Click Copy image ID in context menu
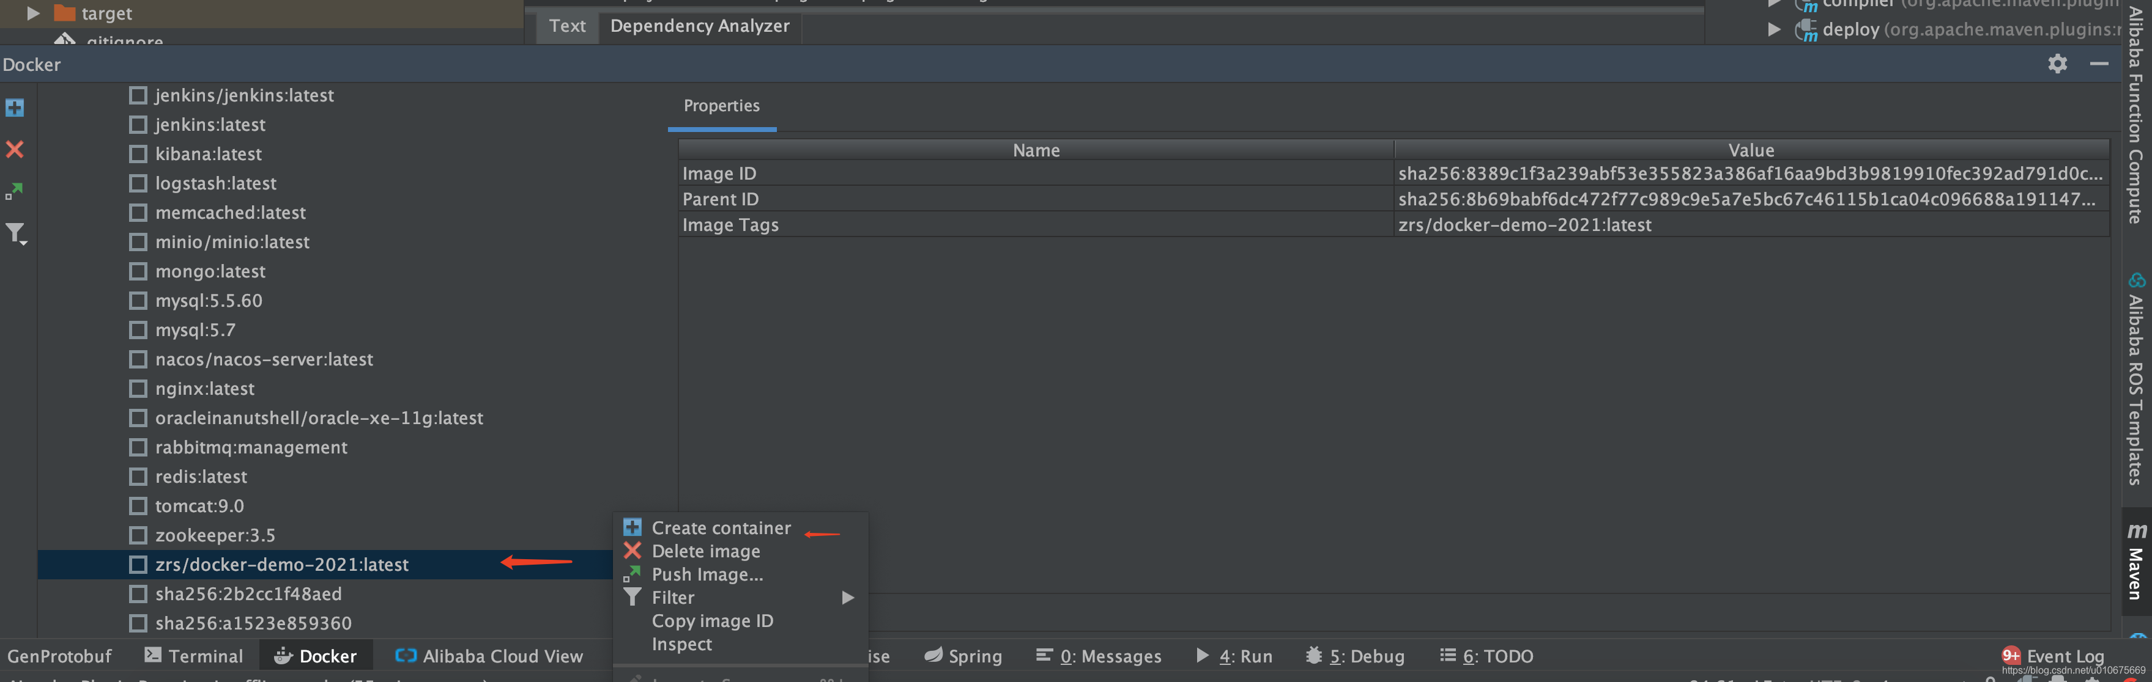Screen dimensions: 2152x682 point(713,620)
